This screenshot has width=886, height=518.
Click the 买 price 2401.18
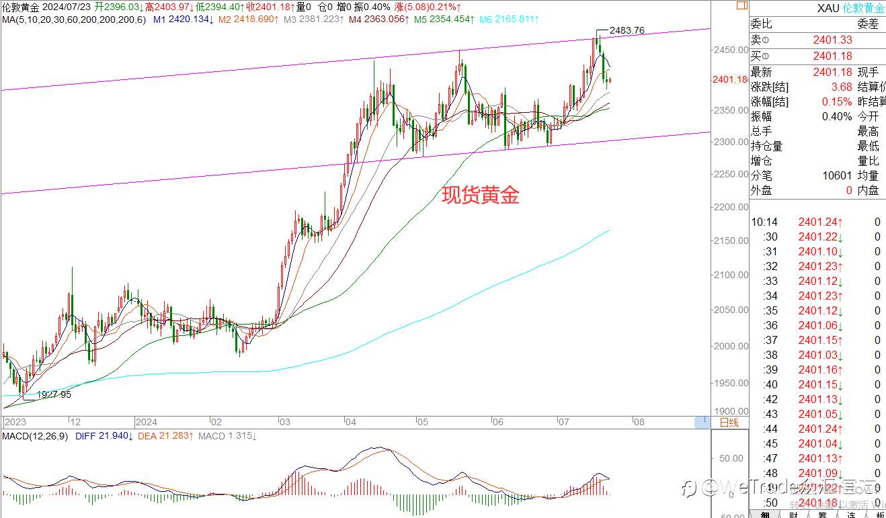[x=832, y=56]
